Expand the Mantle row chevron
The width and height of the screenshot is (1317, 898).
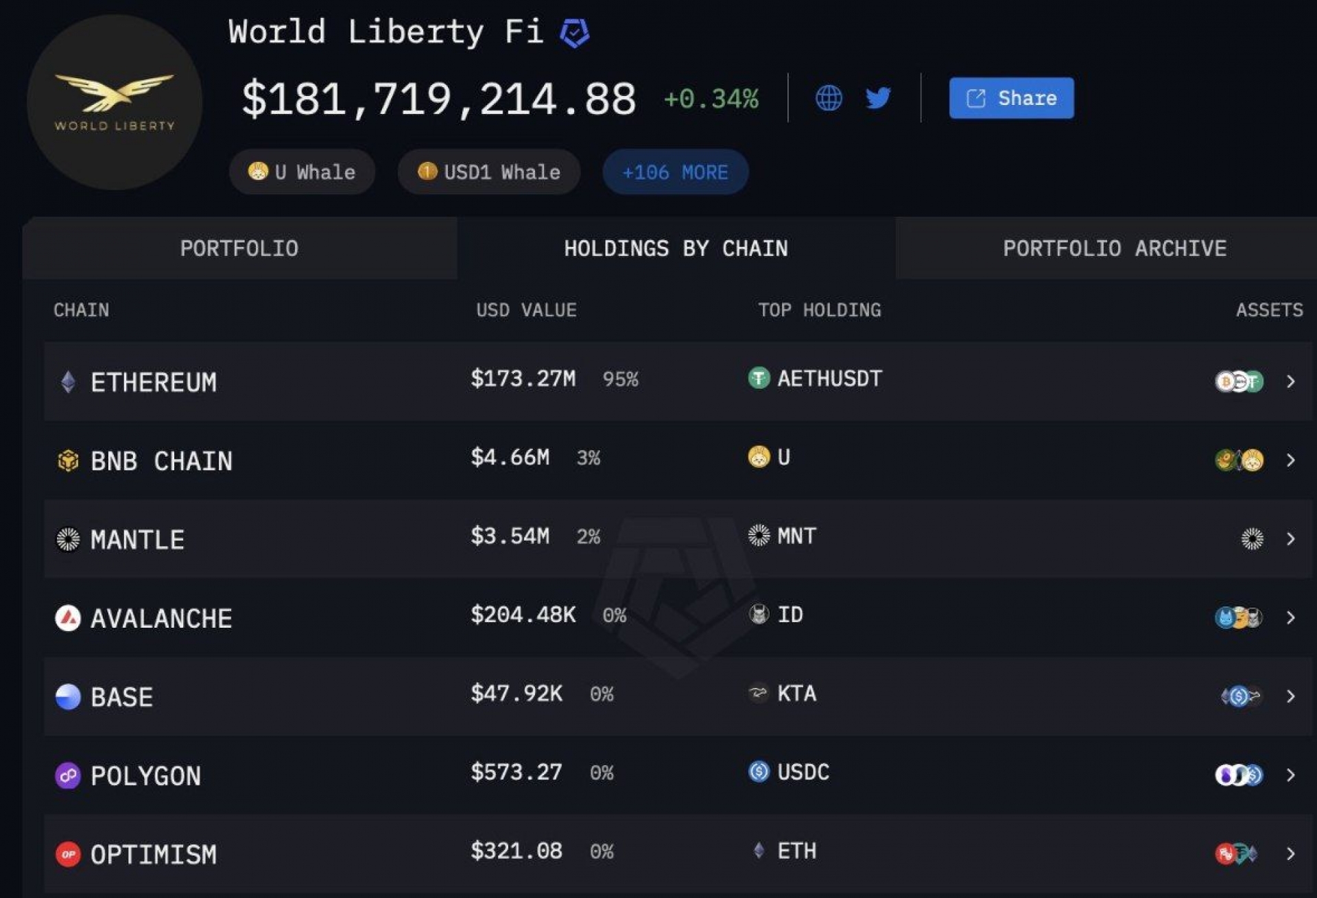point(1290,539)
